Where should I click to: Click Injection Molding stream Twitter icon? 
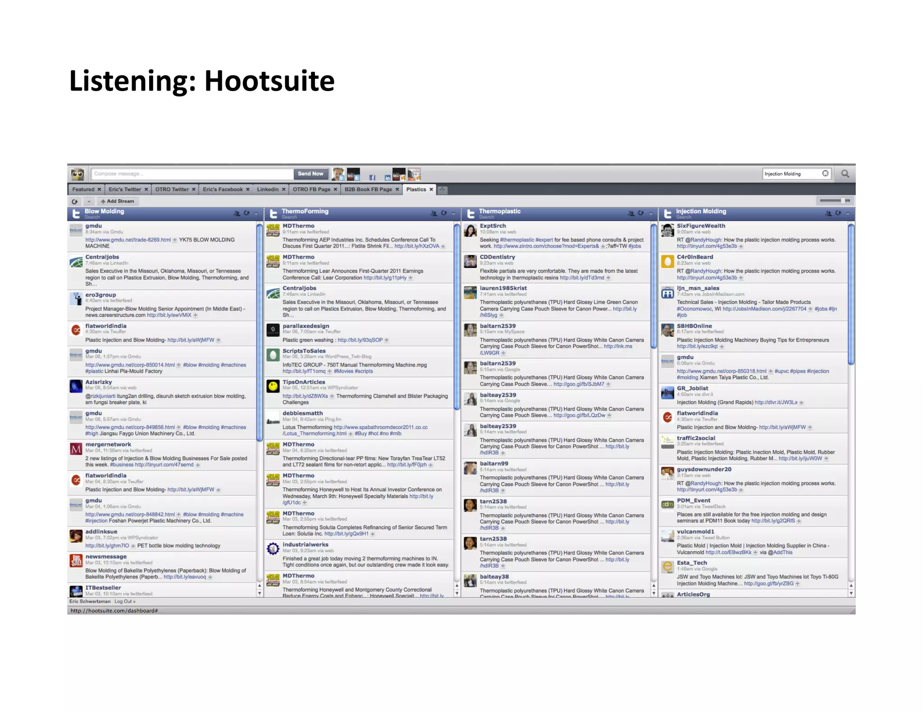click(x=667, y=214)
